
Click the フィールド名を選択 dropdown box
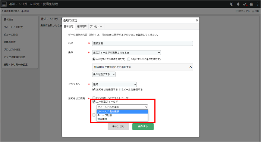point(122,107)
